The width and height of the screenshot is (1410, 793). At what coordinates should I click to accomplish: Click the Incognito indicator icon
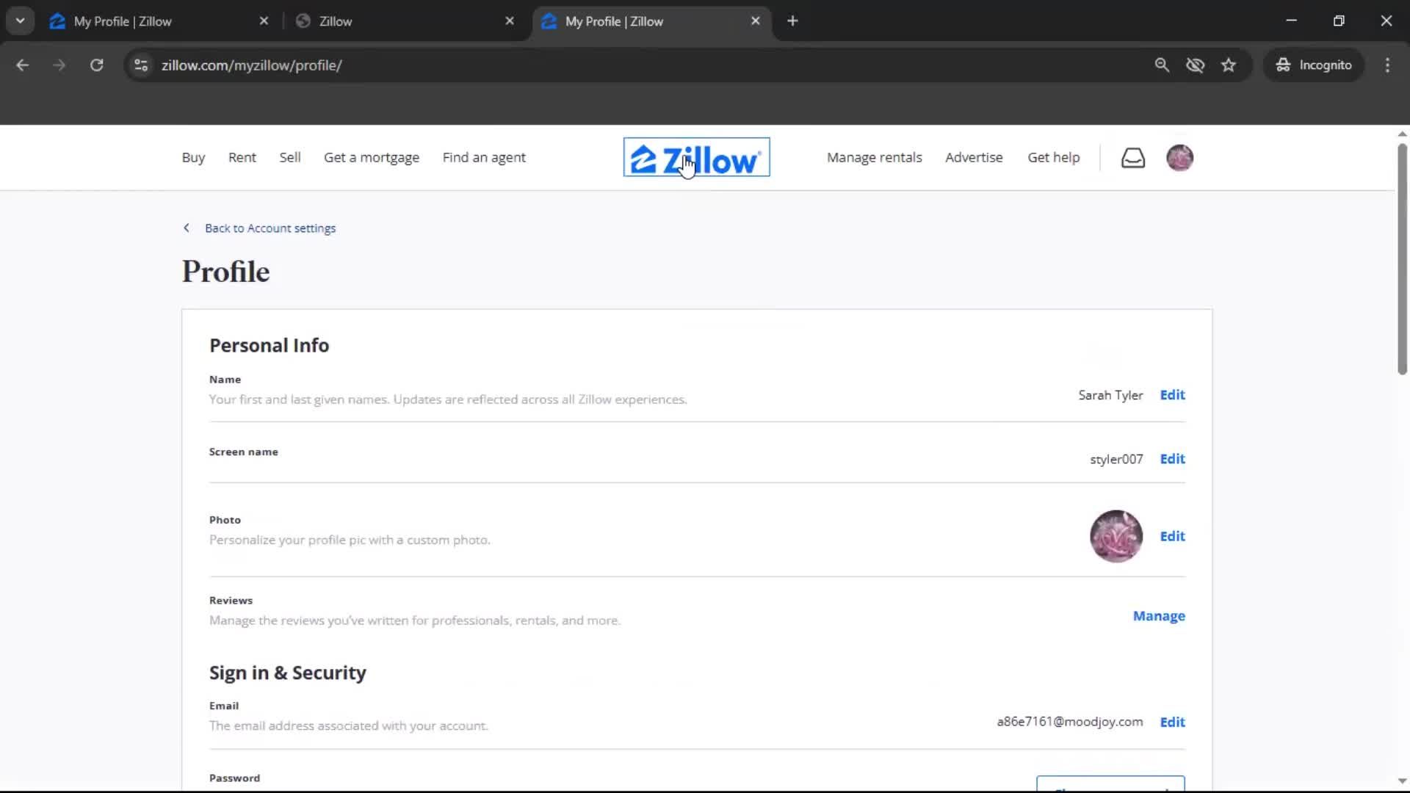pyautogui.click(x=1282, y=65)
